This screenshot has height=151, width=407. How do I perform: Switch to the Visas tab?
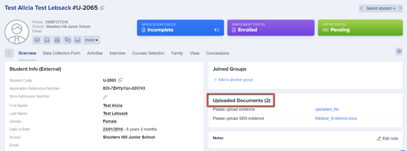point(195,53)
